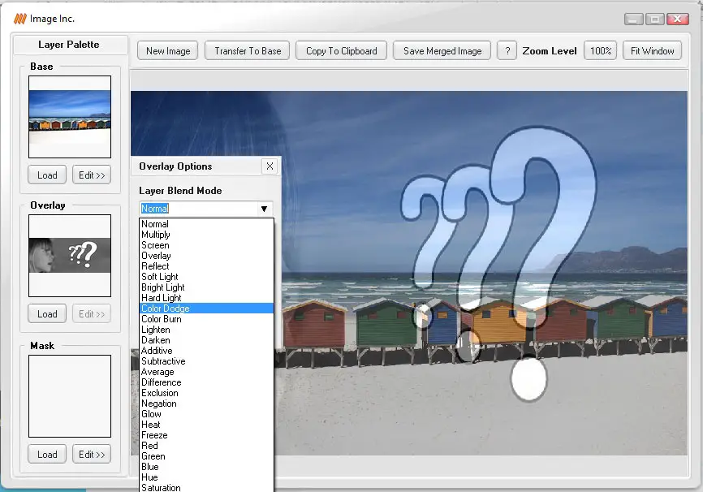
Task: Click the Base layer beach thumbnail
Action: click(x=70, y=117)
